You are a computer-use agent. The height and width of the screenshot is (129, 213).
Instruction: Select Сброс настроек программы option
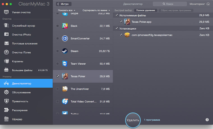176,10
